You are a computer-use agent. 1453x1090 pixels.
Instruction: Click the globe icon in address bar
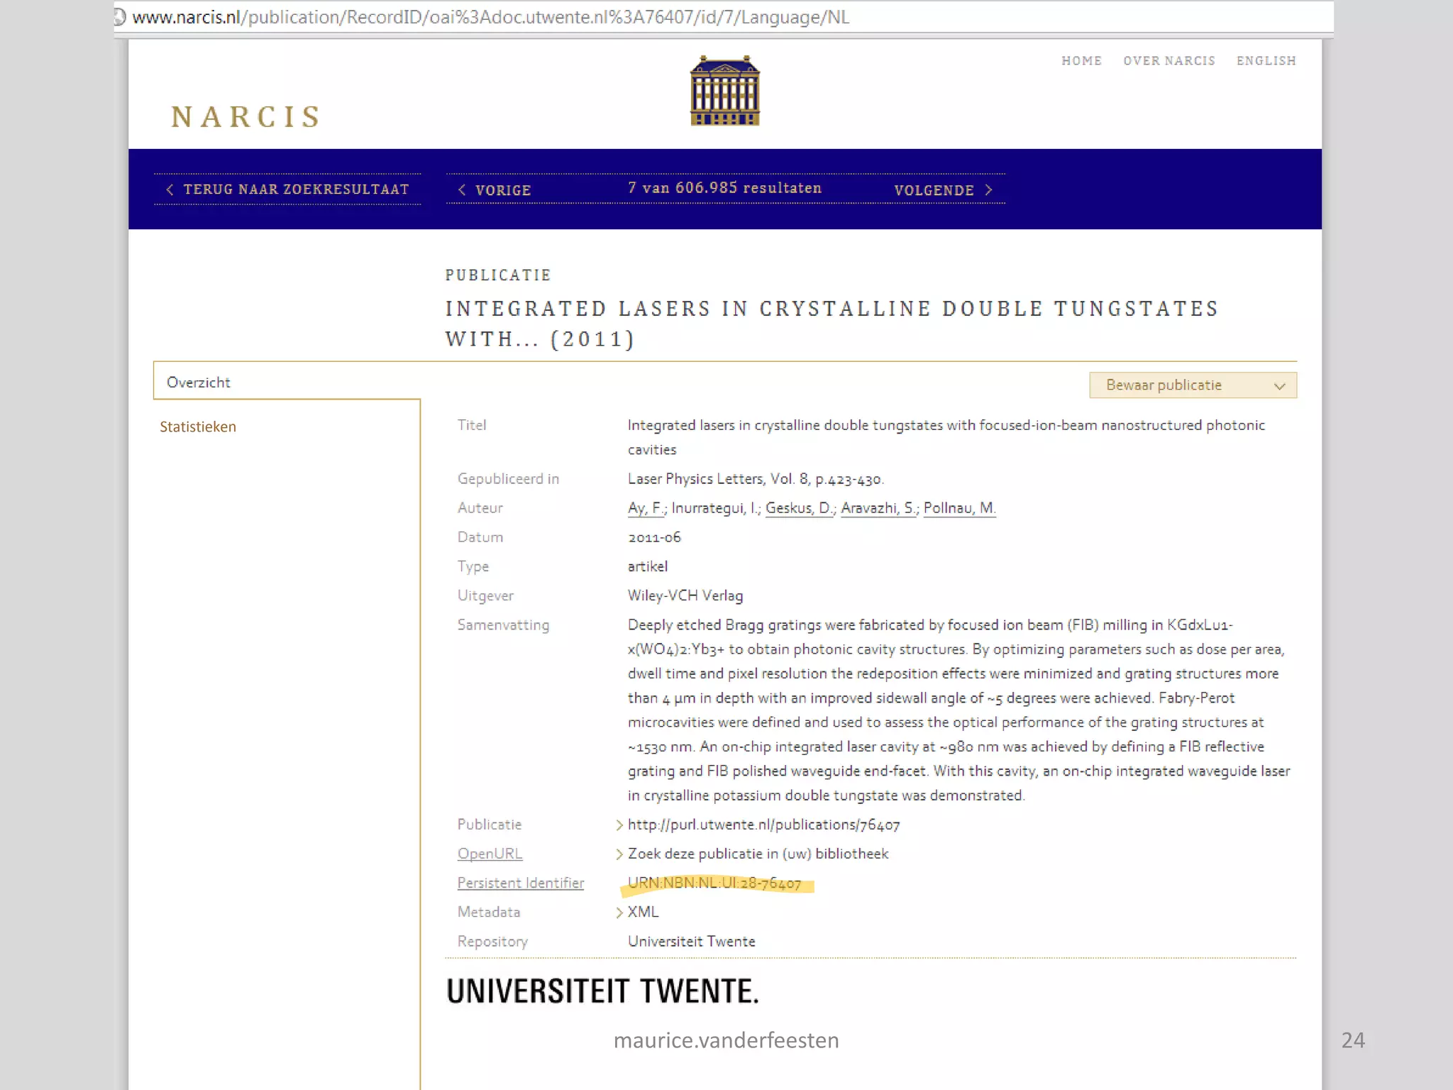click(x=119, y=17)
